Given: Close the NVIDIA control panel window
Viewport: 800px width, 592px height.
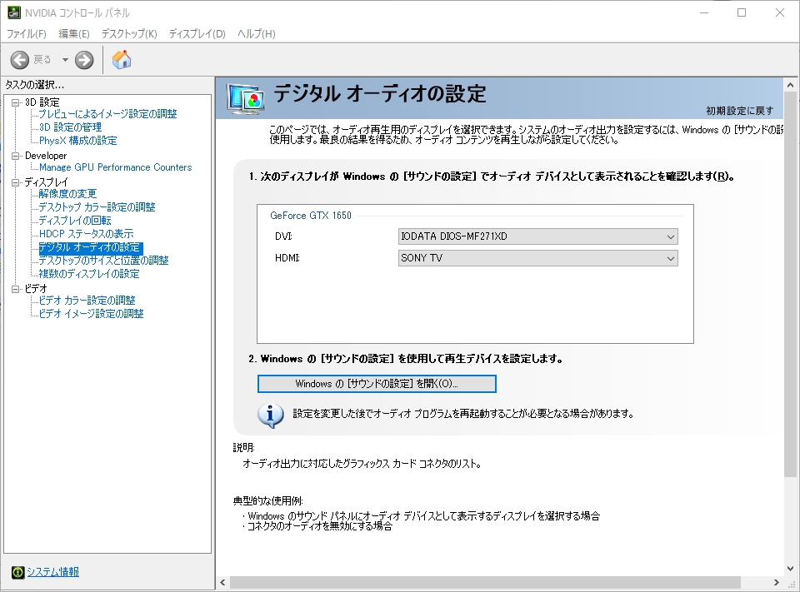Looking at the screenshot, I should 780,12.
